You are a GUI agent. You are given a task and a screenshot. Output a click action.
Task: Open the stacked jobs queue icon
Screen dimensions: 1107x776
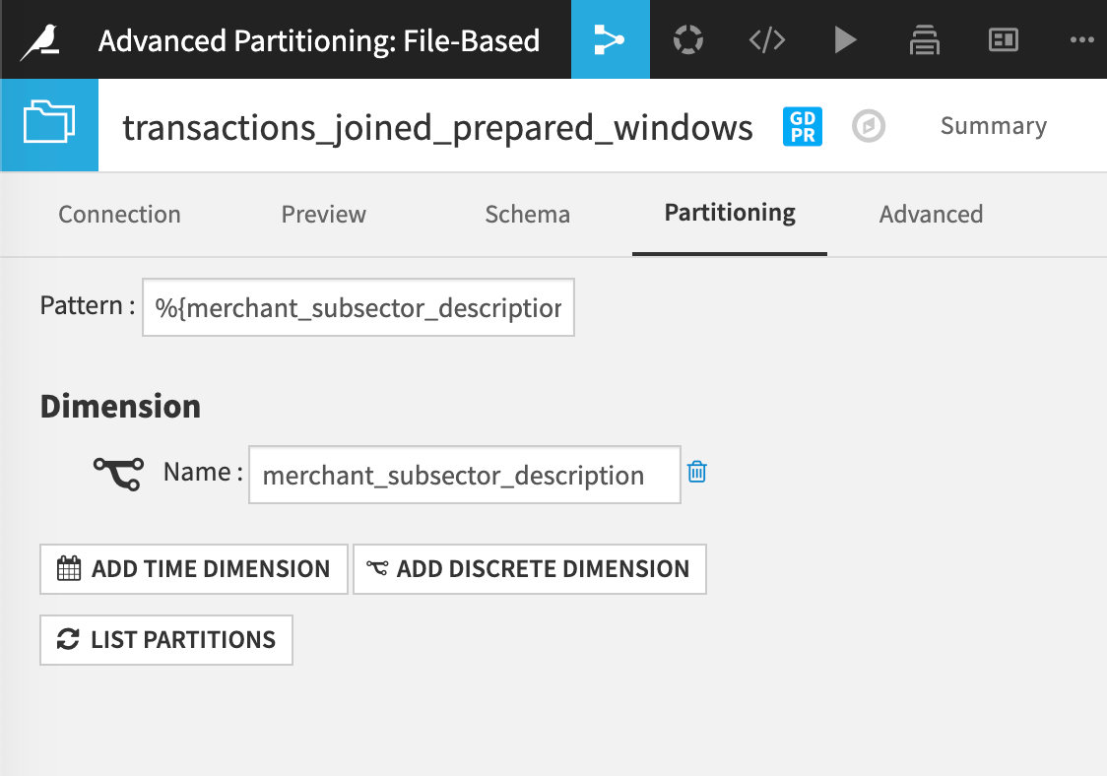tap(925, 39)
